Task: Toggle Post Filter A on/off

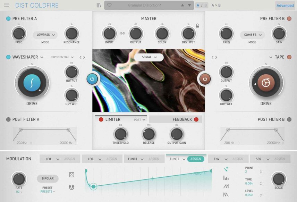Action: (8, 119)
